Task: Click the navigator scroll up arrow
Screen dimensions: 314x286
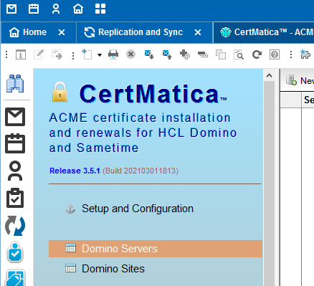Action: [270, 76]
